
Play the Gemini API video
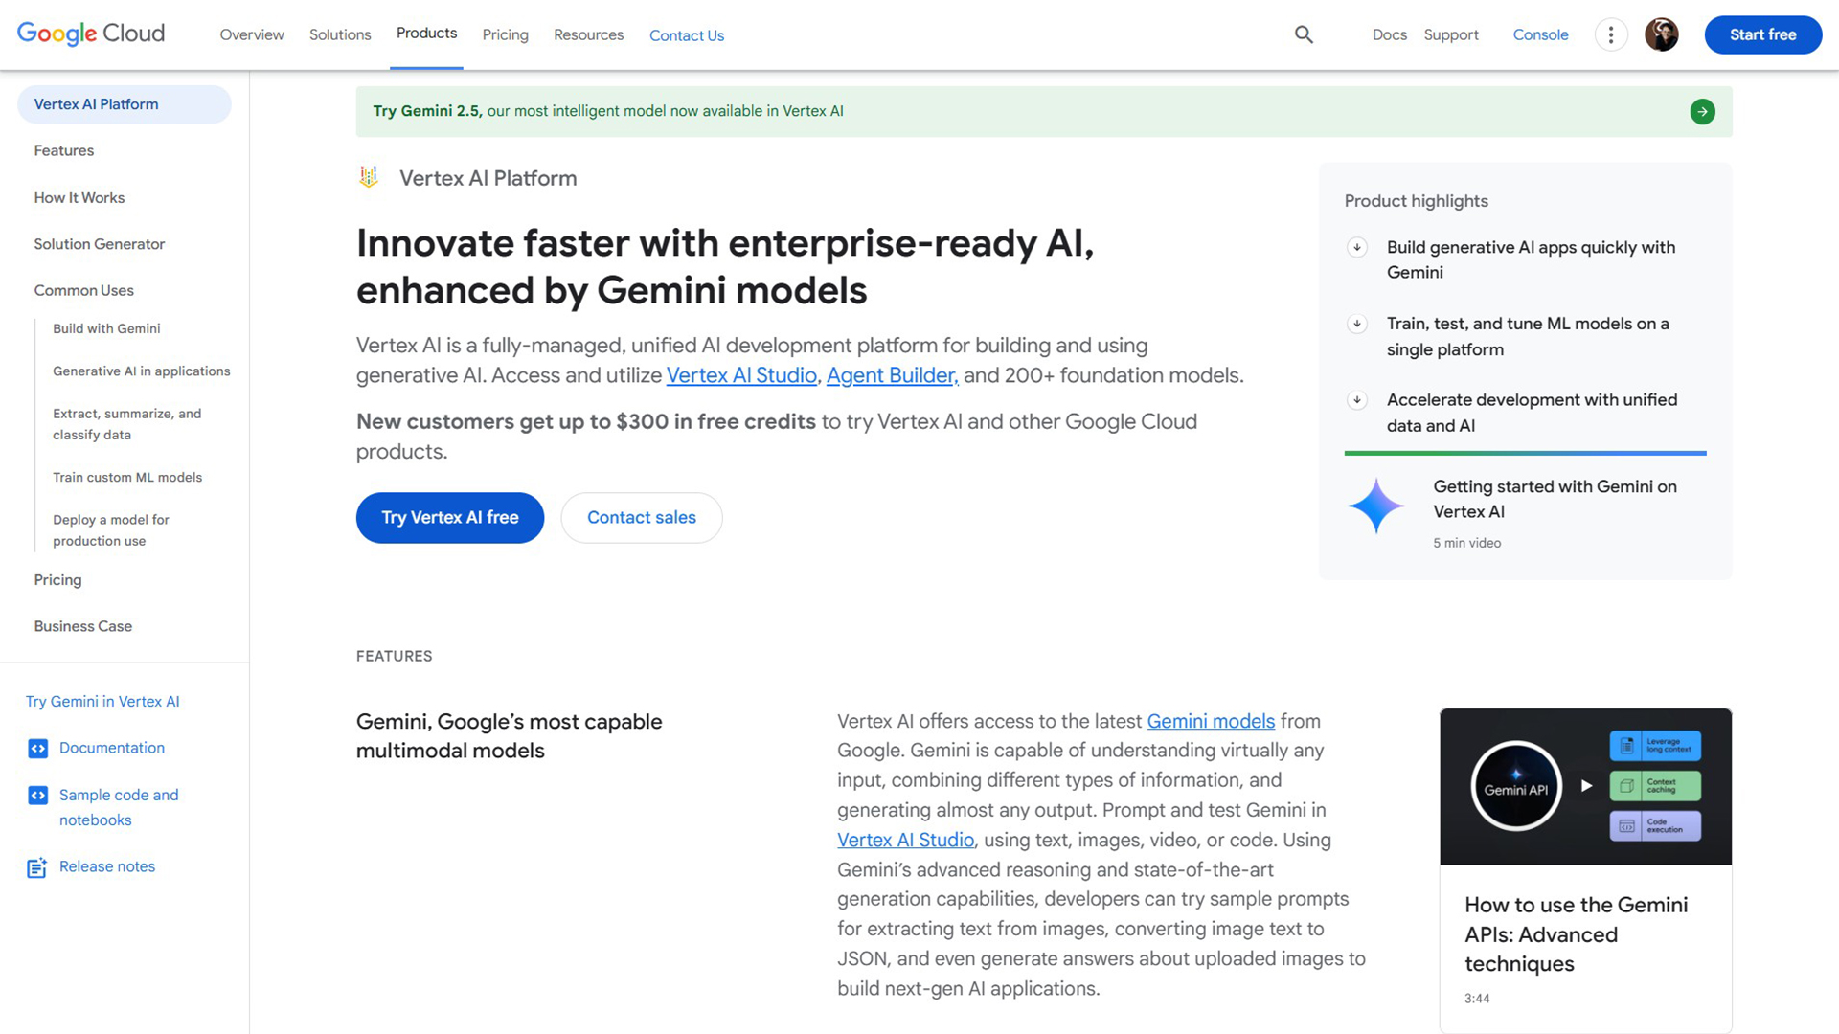point(1586,786)
